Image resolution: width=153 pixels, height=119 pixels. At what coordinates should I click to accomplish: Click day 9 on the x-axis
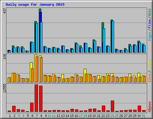click(x=46, y=116)
